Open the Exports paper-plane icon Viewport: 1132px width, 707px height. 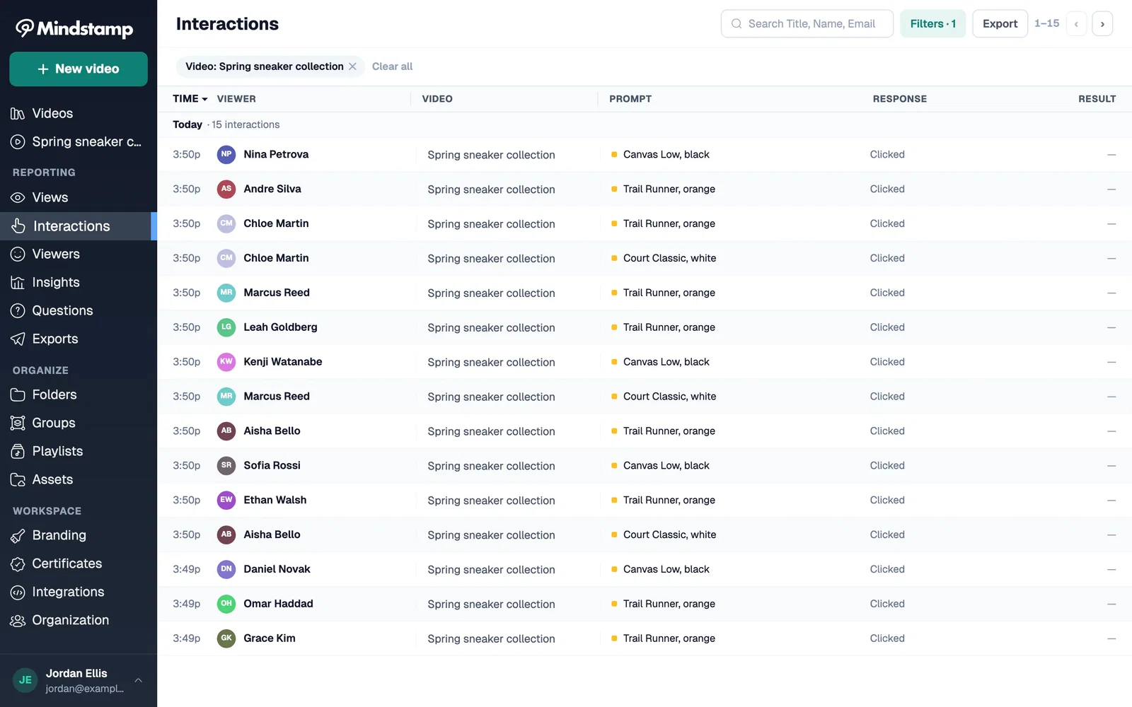click(x=18, y=339)
